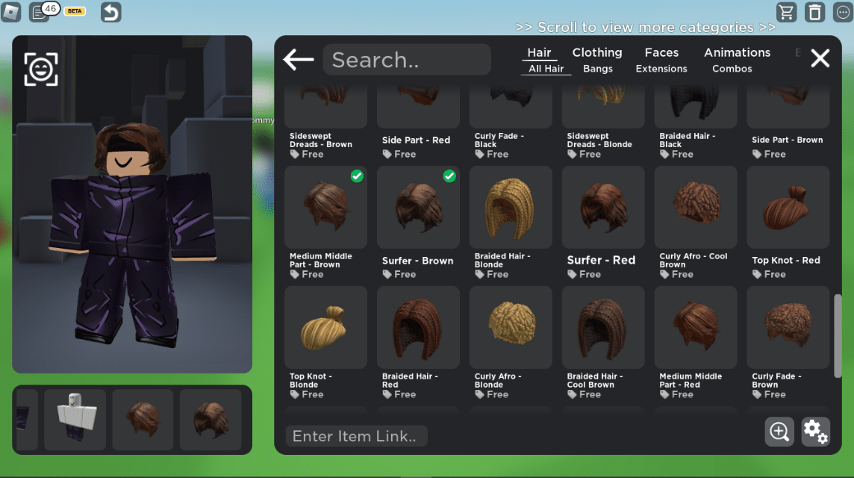The image size is (854, 478).
Task: Unequip Surfer - Brown via its green checkmark
Action: coord(449,176)
